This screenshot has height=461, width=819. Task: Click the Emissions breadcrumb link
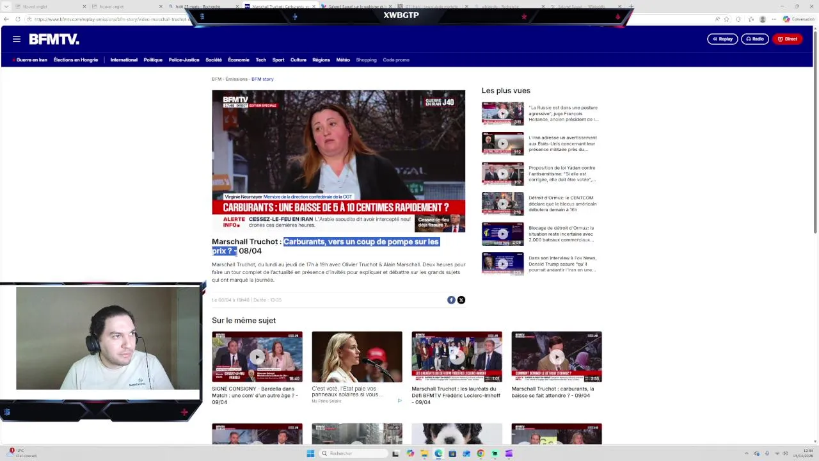[236, 79]
